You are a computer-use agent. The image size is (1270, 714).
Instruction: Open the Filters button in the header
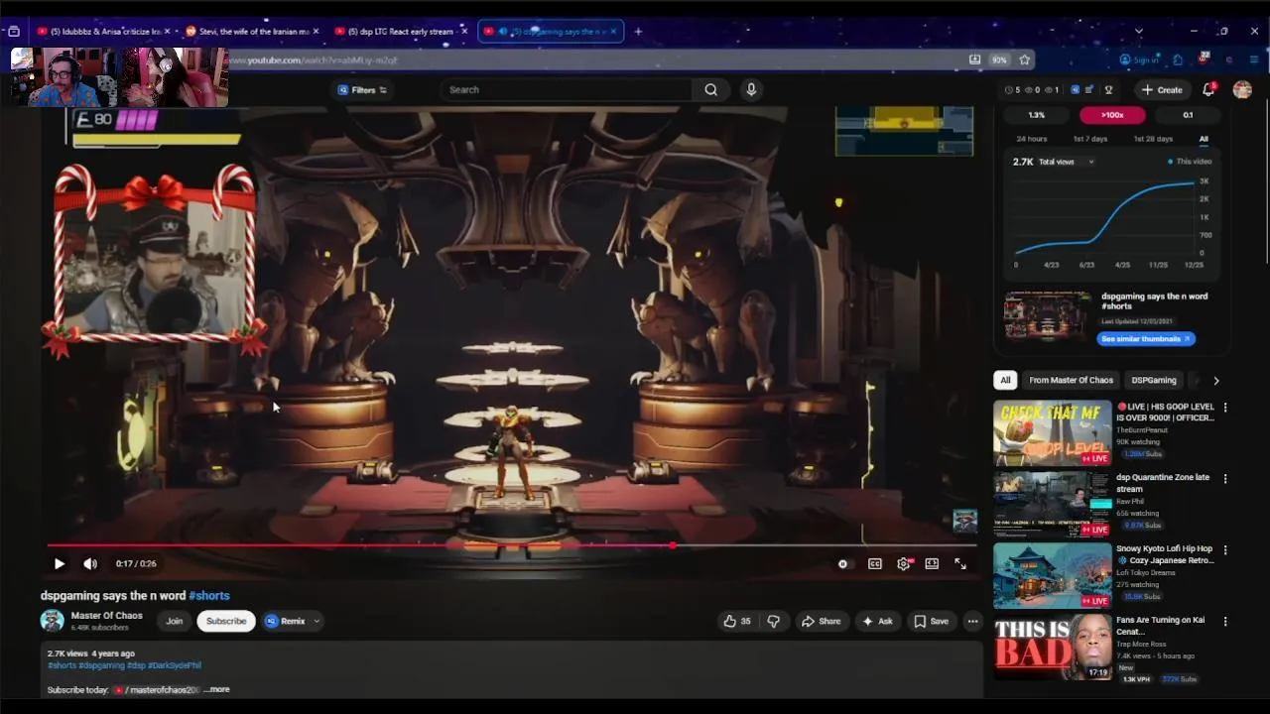pyautogui.click(x=363, y=89)
